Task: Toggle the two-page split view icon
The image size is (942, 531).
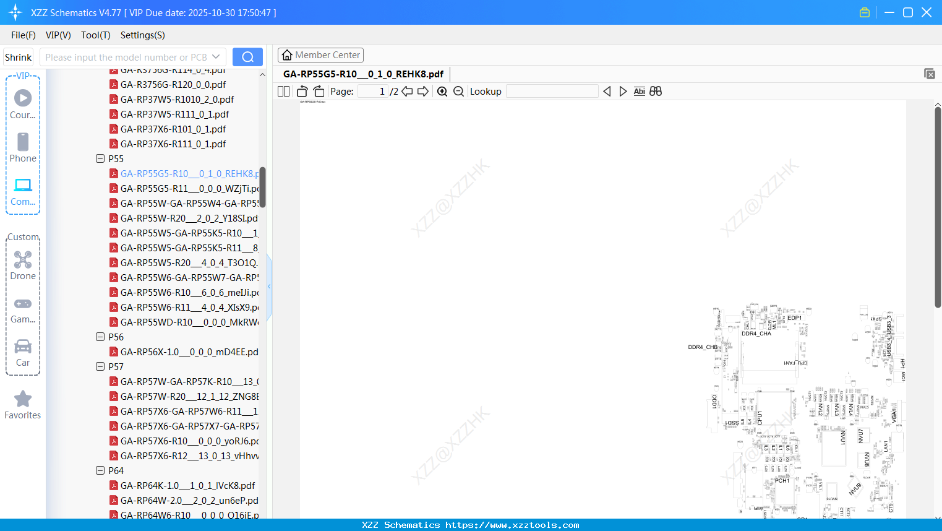Action: point(283,91)
